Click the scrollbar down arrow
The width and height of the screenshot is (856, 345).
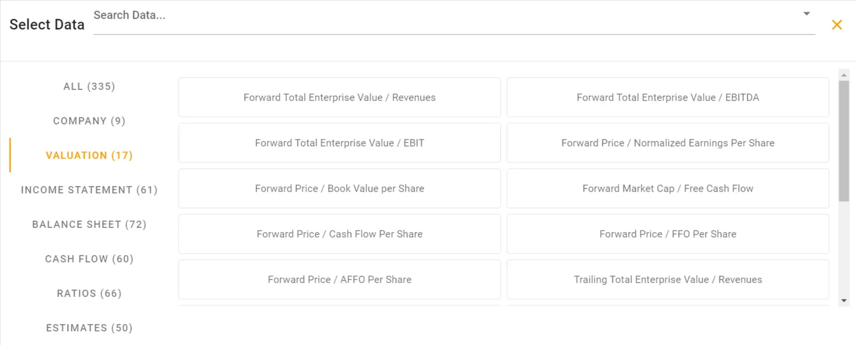tap(844, 301)
